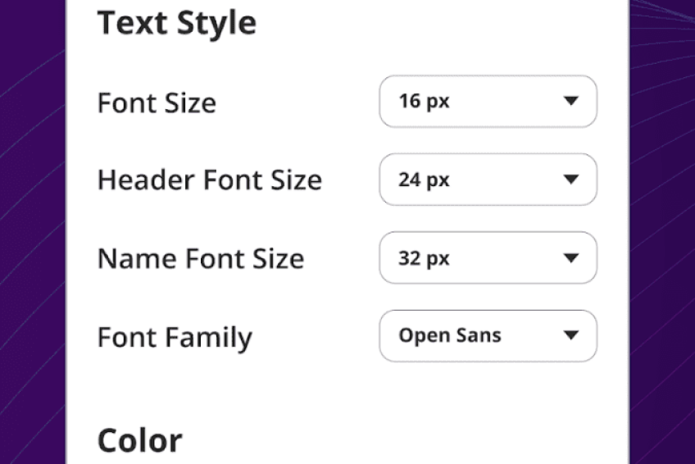
Task: Click the Text Style section heading
Action: tap(177, 23)
